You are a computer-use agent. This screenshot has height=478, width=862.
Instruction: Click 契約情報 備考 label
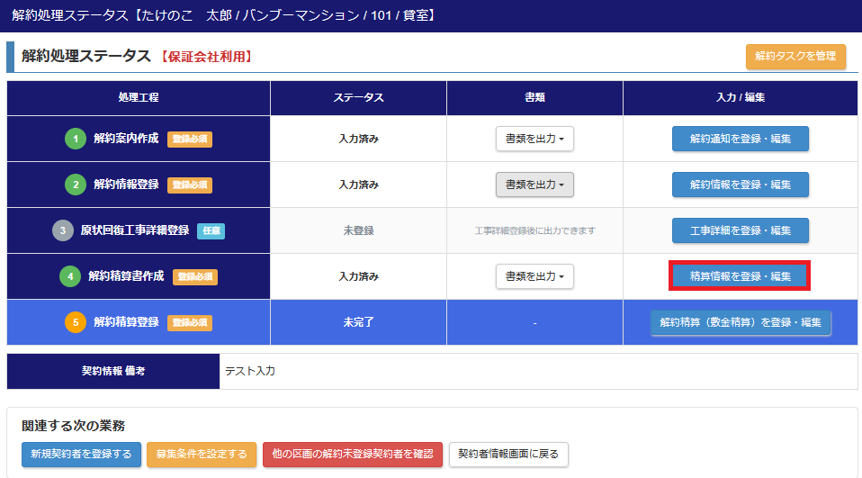(113, 371)
